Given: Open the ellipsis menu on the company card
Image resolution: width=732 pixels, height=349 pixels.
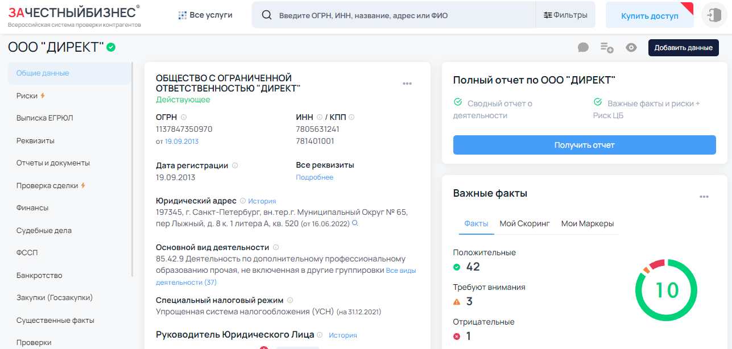Looking at the screenshot, I should coord(407,83).
